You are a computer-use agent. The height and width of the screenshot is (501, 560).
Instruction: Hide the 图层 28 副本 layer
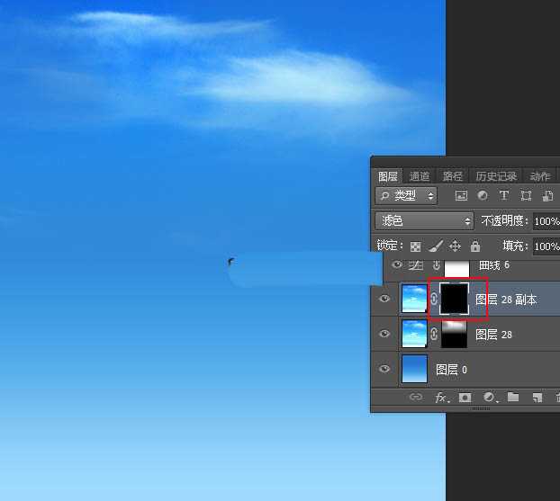coord(385,300)
